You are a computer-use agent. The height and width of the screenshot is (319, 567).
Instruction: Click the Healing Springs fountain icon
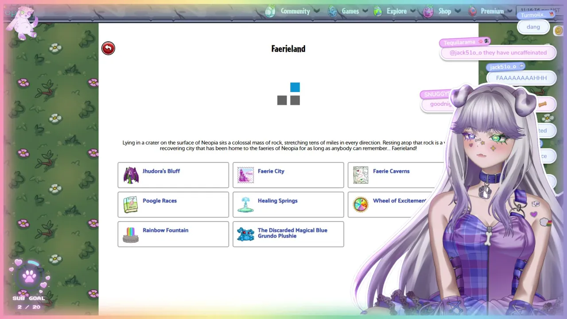[246, 205]
